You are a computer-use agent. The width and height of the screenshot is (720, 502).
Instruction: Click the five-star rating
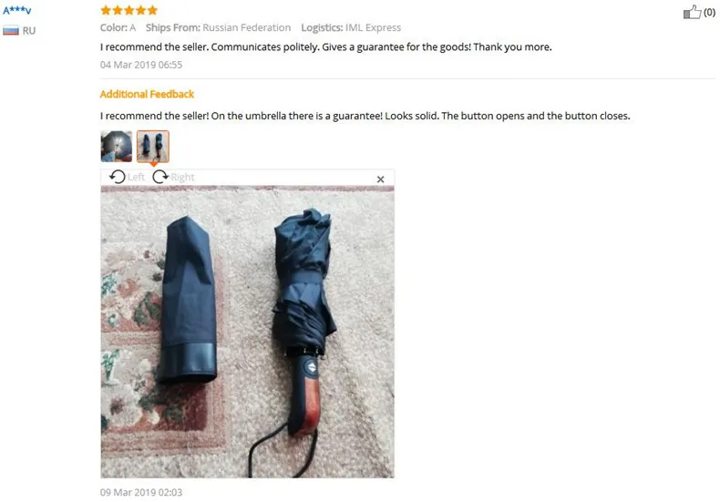pos(129,10)
